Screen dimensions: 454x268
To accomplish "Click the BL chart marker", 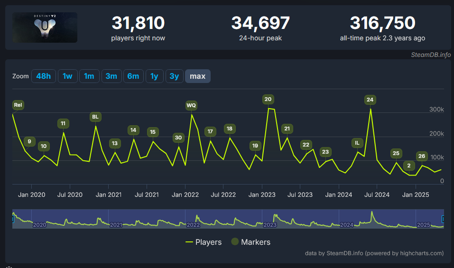I will pos(95,117).
